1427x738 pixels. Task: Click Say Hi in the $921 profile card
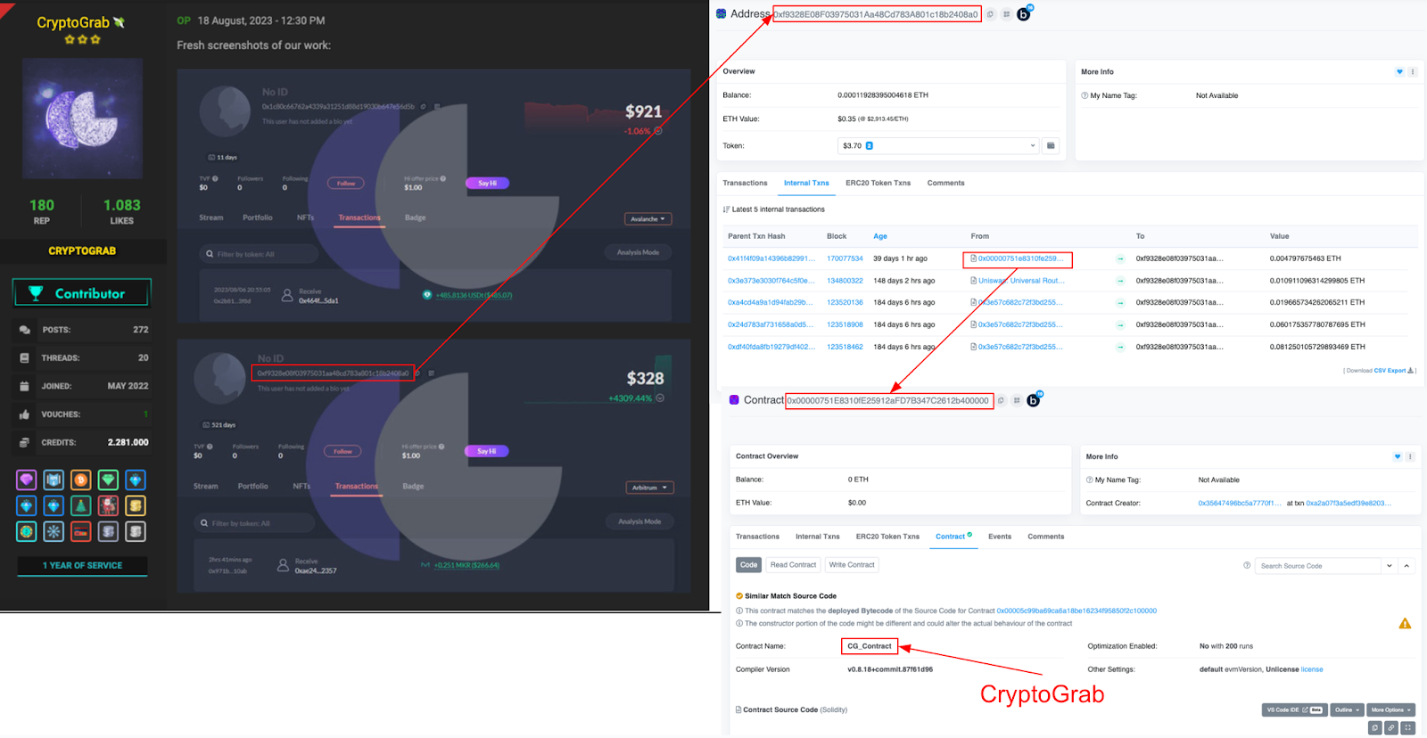(x=487, y=184)
